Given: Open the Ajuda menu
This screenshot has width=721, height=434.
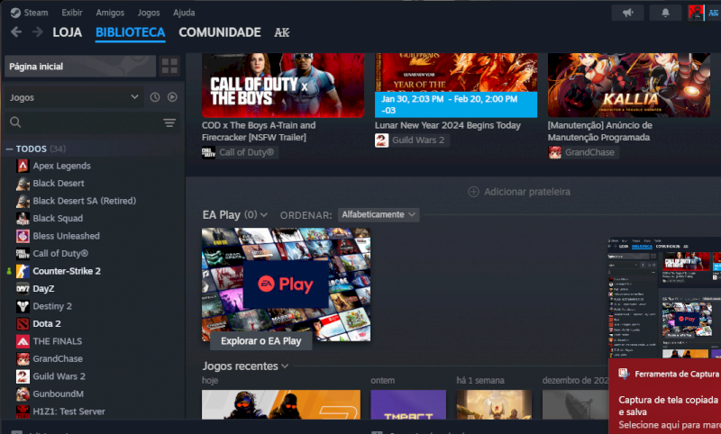Looking at the screenshot, I should point(184,13).
